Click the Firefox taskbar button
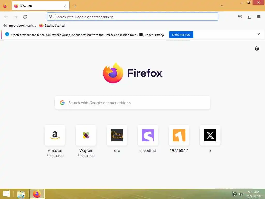The width and height of the screenshot is (265, 199). (37, 194)
